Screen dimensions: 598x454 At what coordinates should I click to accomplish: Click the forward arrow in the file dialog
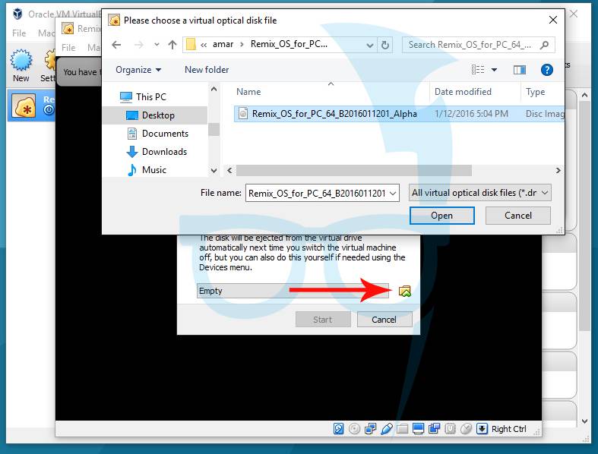click(139, 45)
